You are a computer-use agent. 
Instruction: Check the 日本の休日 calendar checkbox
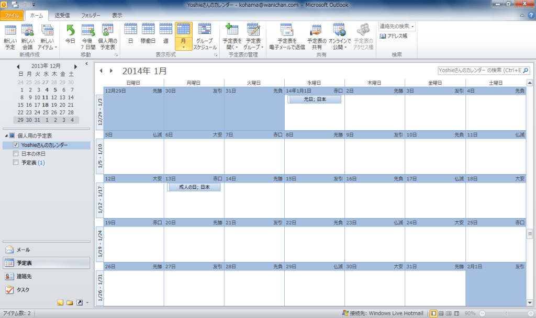15,154
